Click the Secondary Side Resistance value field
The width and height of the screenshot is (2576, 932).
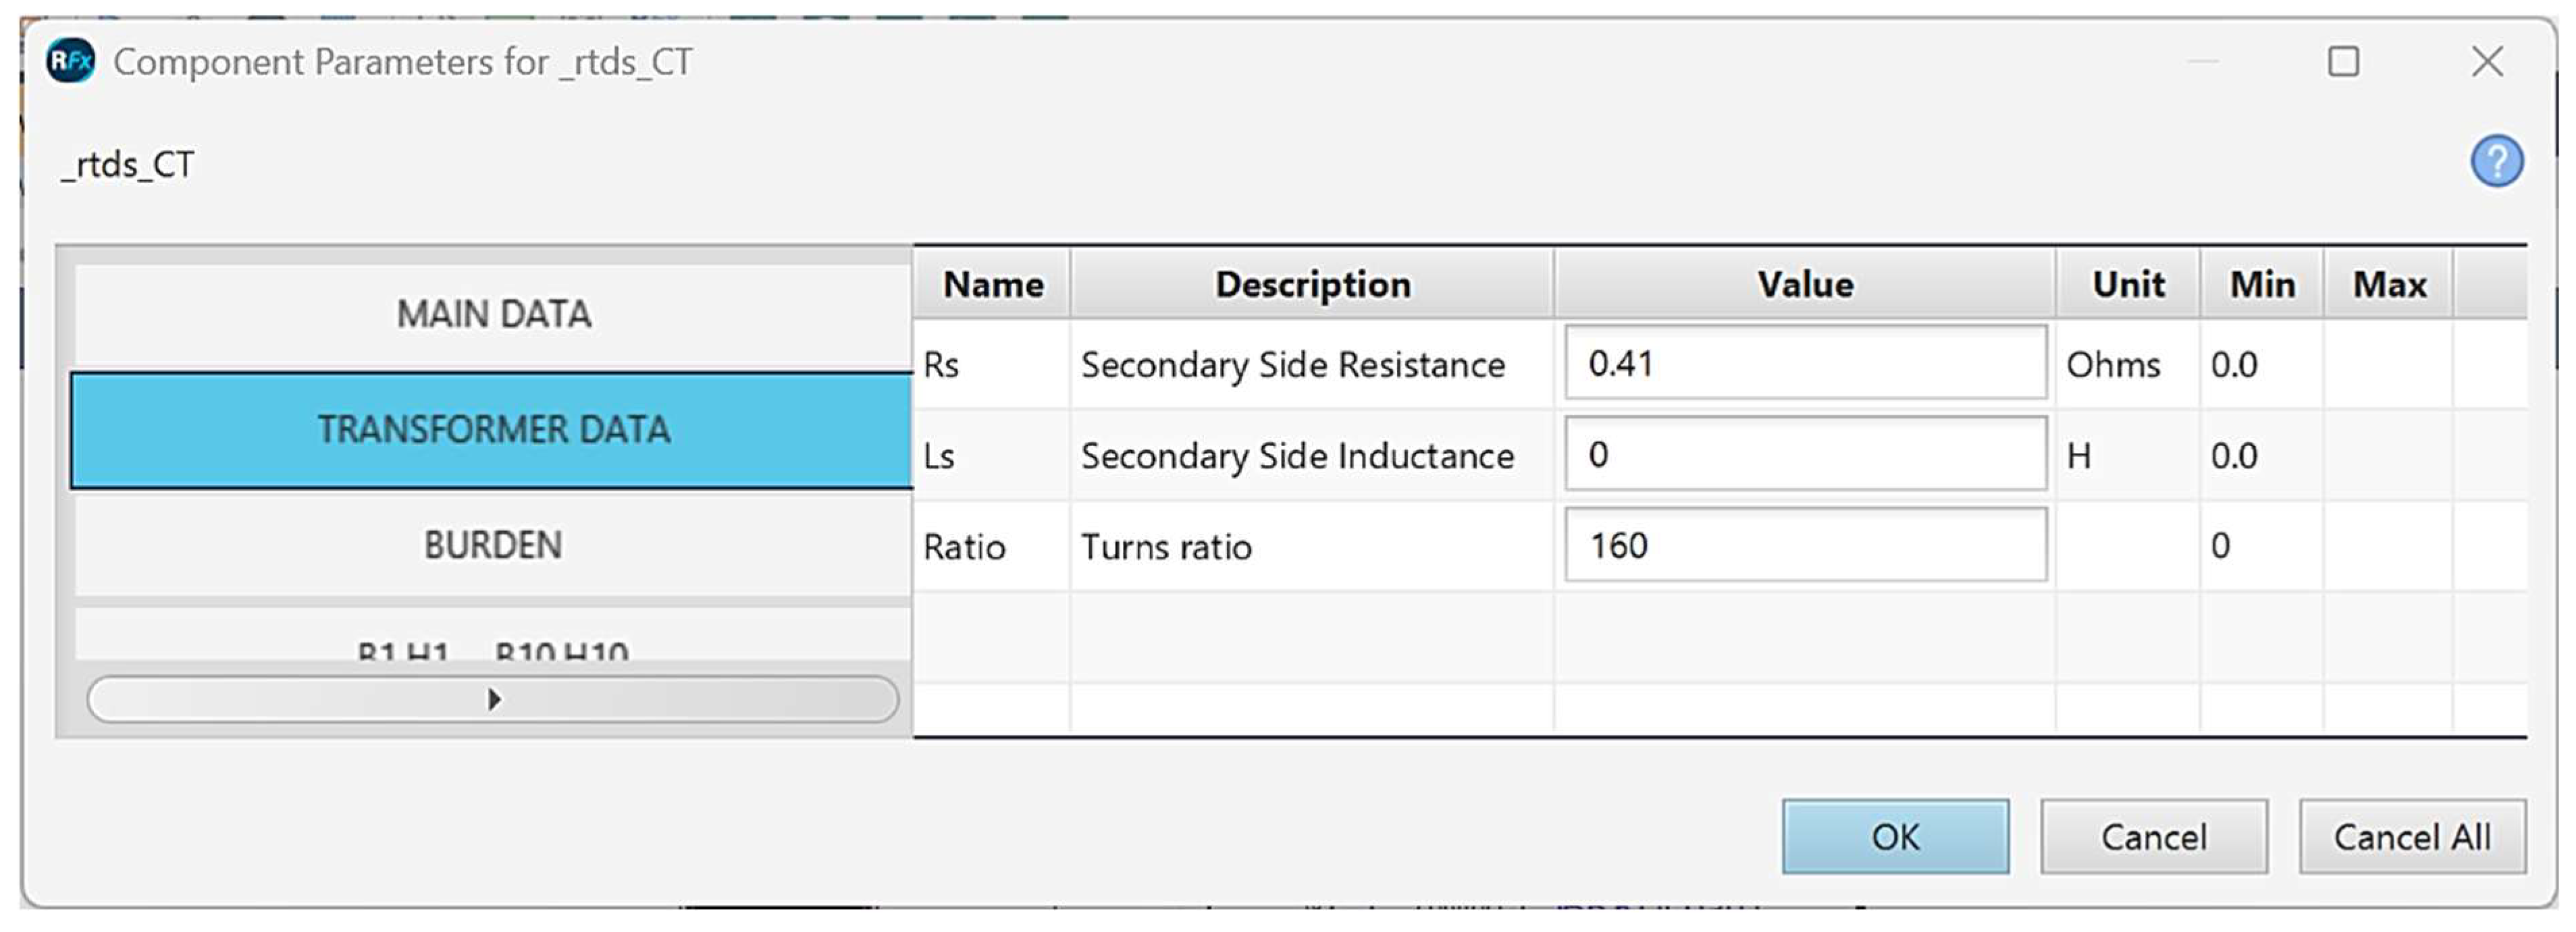[1805, 363]
